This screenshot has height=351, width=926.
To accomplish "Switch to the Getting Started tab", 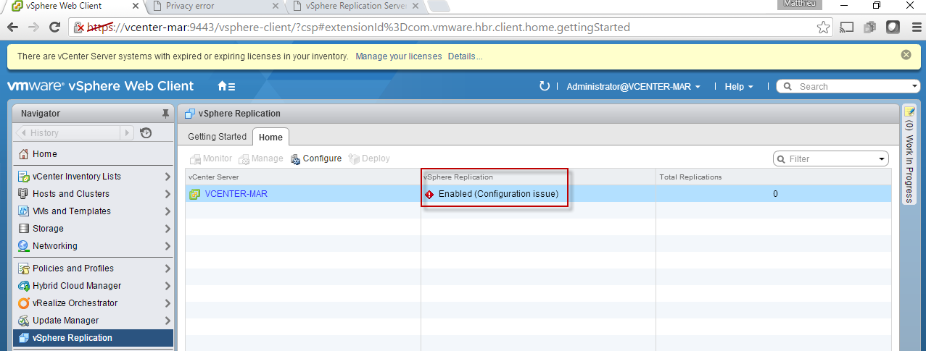I will pyautogui.click(x=217, y=137).
